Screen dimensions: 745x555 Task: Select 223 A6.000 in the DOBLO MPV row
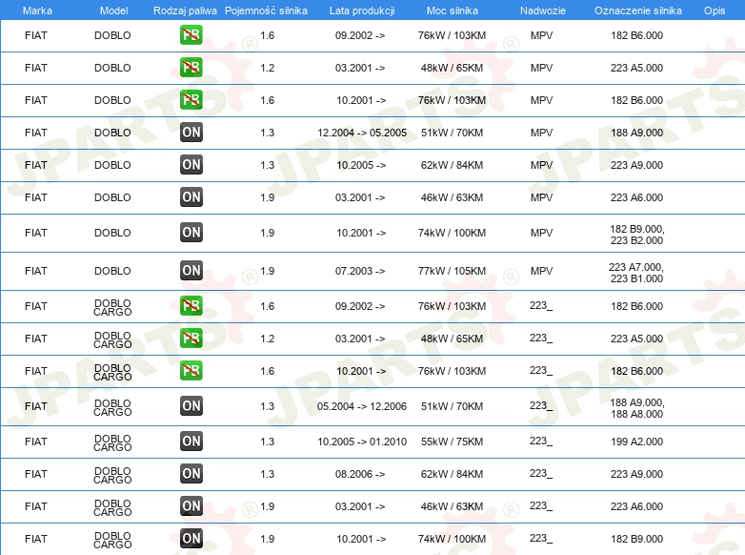pyautogui.click(x=636, y=197)
